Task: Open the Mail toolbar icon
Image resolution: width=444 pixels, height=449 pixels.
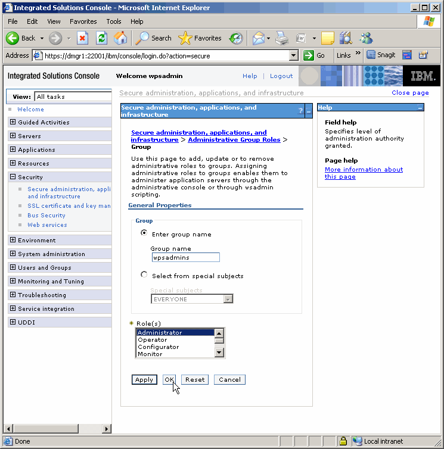Action: click(x=258, y=38)
